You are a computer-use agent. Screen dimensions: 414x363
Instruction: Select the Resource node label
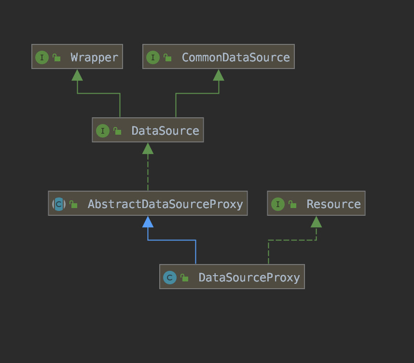pyautogui.click(x=333, y=204)
